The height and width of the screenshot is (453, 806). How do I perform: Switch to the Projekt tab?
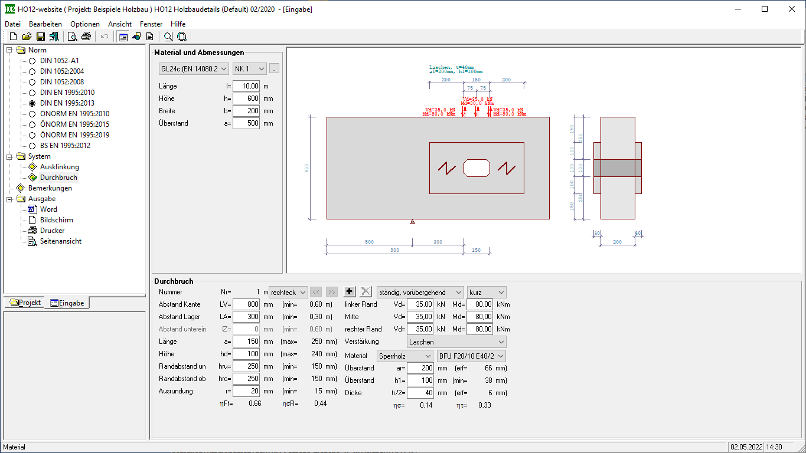25,303
